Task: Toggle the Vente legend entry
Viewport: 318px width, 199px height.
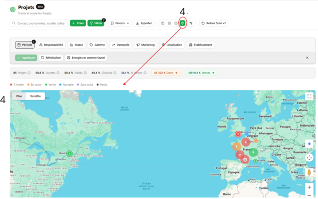Action: [50, 84]
